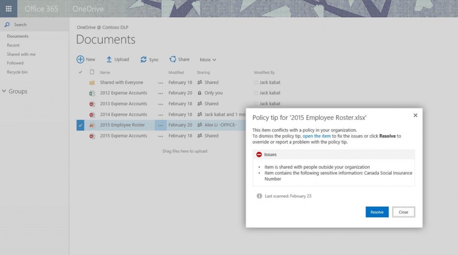
Task: Toggle presence box beside Jack kabat, 2012 Expense row
Action: 256,93
